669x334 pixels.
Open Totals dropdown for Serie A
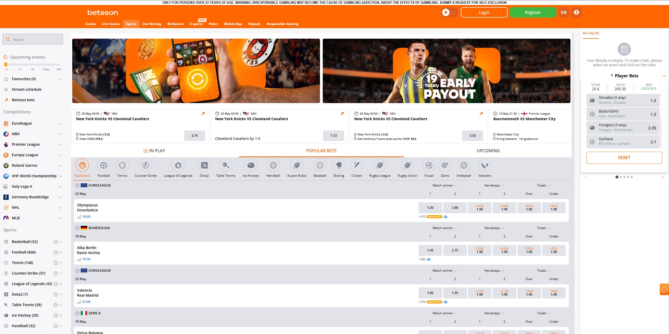click(543, 313)
